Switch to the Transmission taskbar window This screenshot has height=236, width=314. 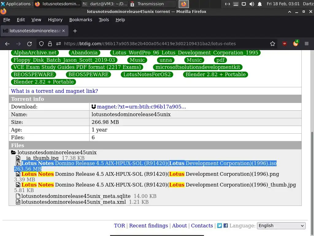[x=153, y=4]
